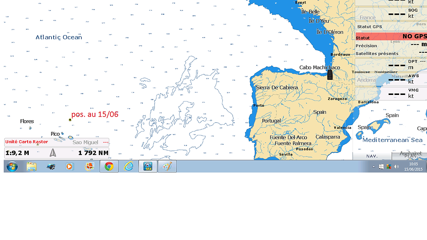Click the Fuente Del Arco label
The height and width of the screenshot is (240, 427).
pyautogui.click(x=288, y=137)
